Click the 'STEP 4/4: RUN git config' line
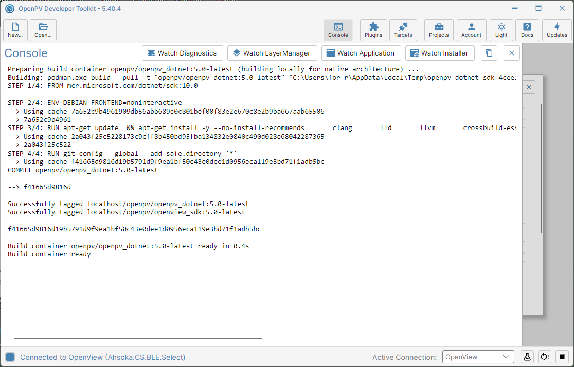 pos(122,153)
